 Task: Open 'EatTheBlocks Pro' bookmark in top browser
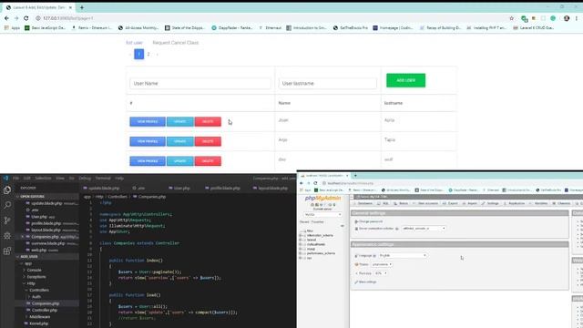[x=351, y=28]
